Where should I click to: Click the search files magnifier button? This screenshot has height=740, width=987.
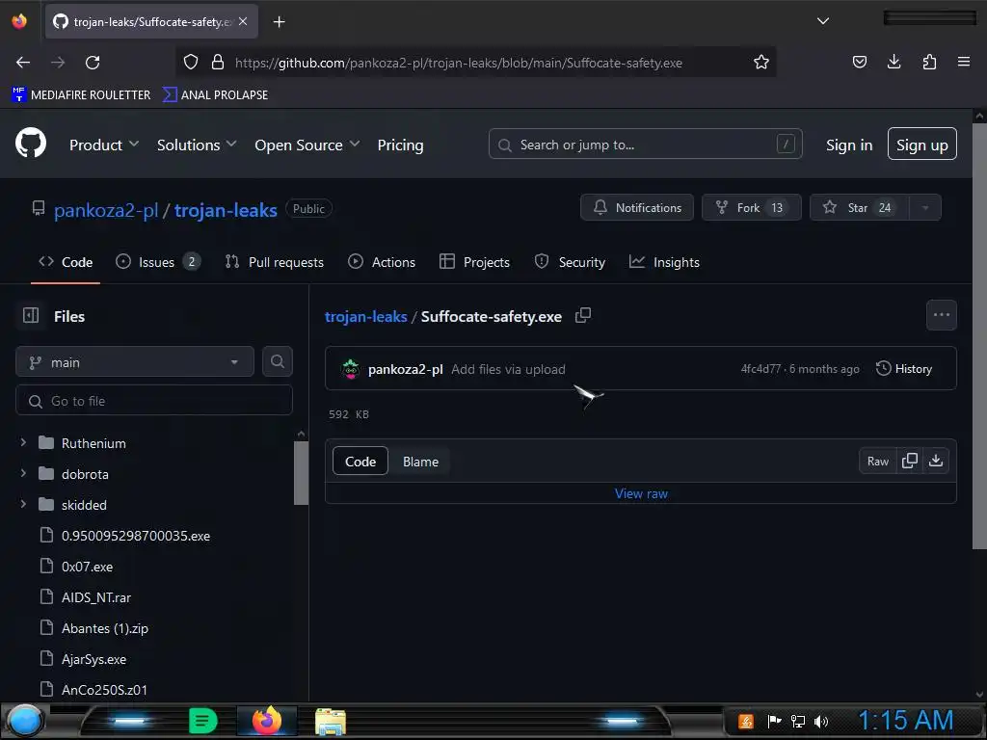(278, 361)
